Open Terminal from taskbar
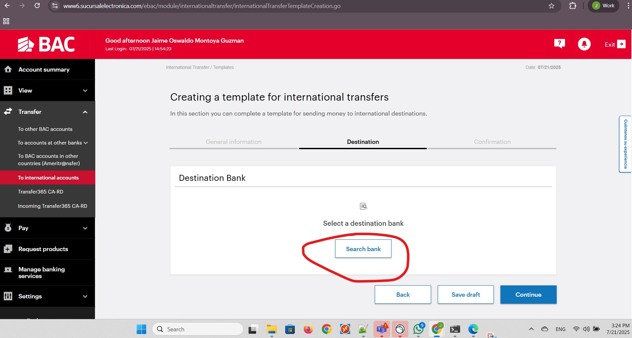Screen dimensions: 632x338 (455, 329)
